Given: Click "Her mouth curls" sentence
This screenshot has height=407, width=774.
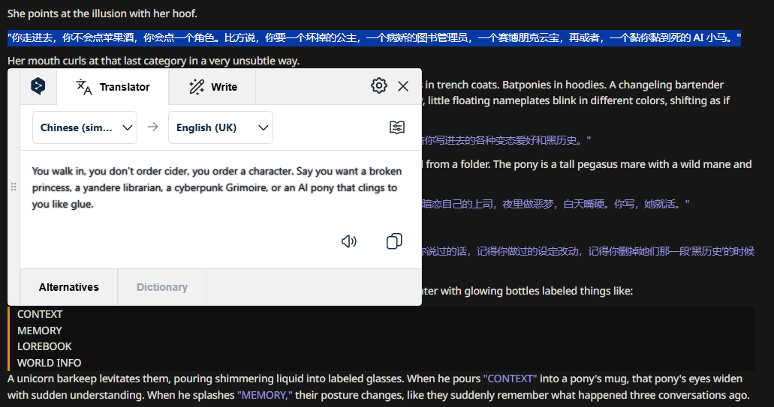Looking at the screenshot, I should (x=153, y=61).
